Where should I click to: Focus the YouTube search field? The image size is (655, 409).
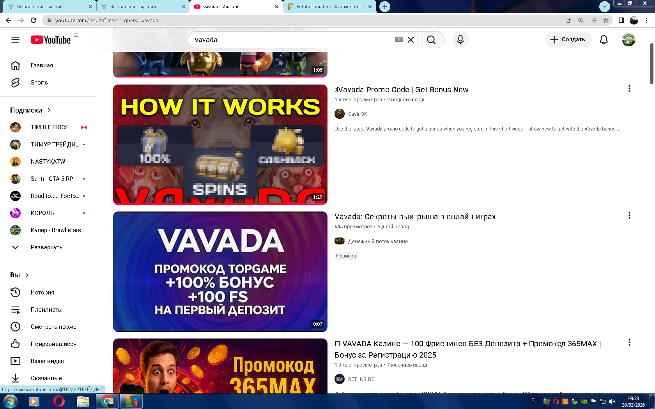pos(292,40)
